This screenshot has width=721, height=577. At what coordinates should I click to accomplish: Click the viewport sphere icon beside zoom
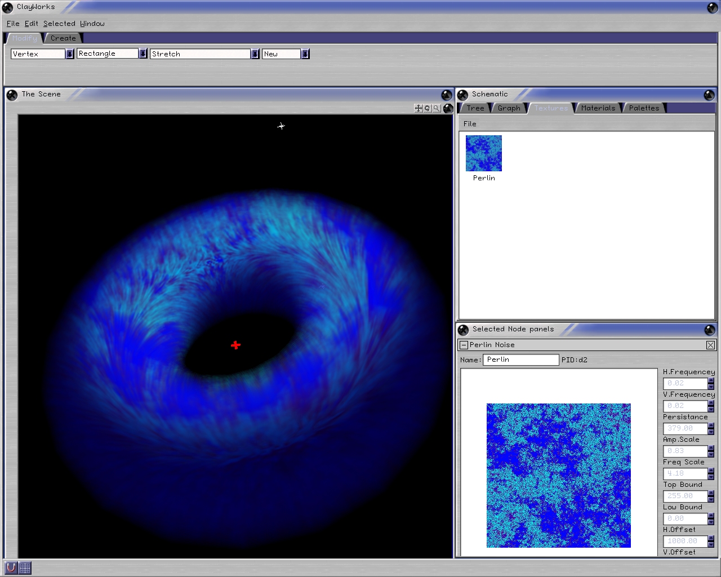click(x=448, y=108)
